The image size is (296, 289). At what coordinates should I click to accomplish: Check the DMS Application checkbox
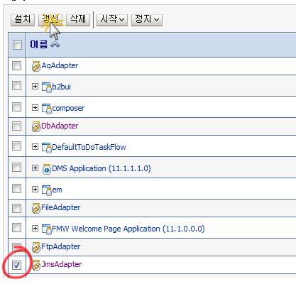tap(17, 168)
